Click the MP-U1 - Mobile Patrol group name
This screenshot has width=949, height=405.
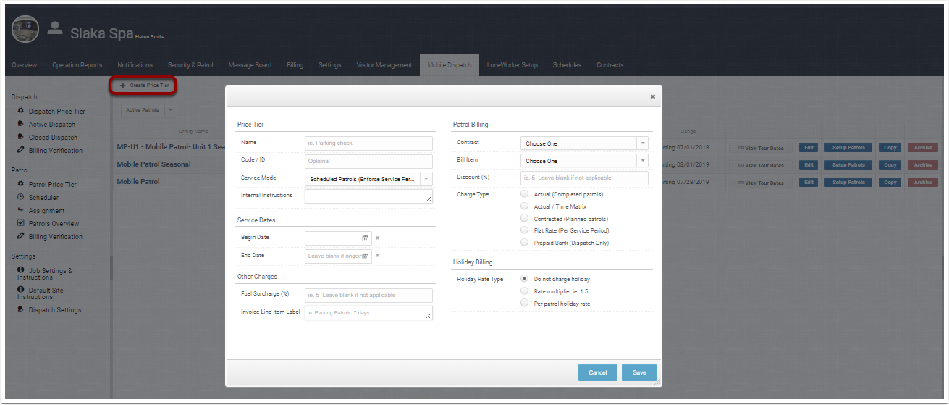171,147
